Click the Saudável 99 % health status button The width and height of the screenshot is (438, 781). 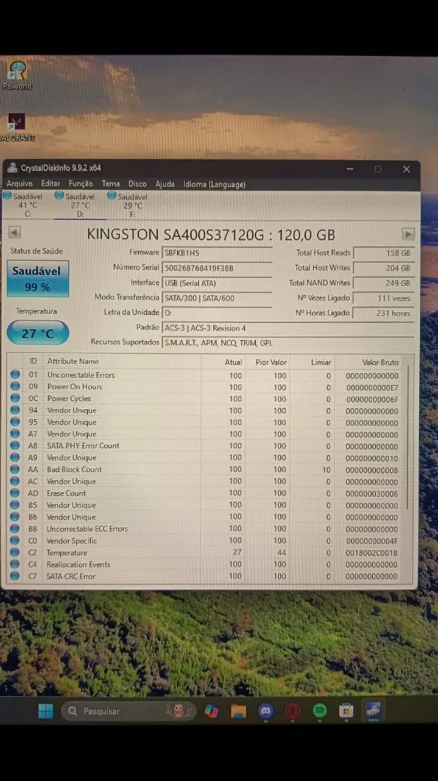point(38,279)
